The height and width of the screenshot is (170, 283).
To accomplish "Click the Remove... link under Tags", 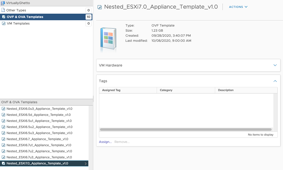I will pos(122,142).
